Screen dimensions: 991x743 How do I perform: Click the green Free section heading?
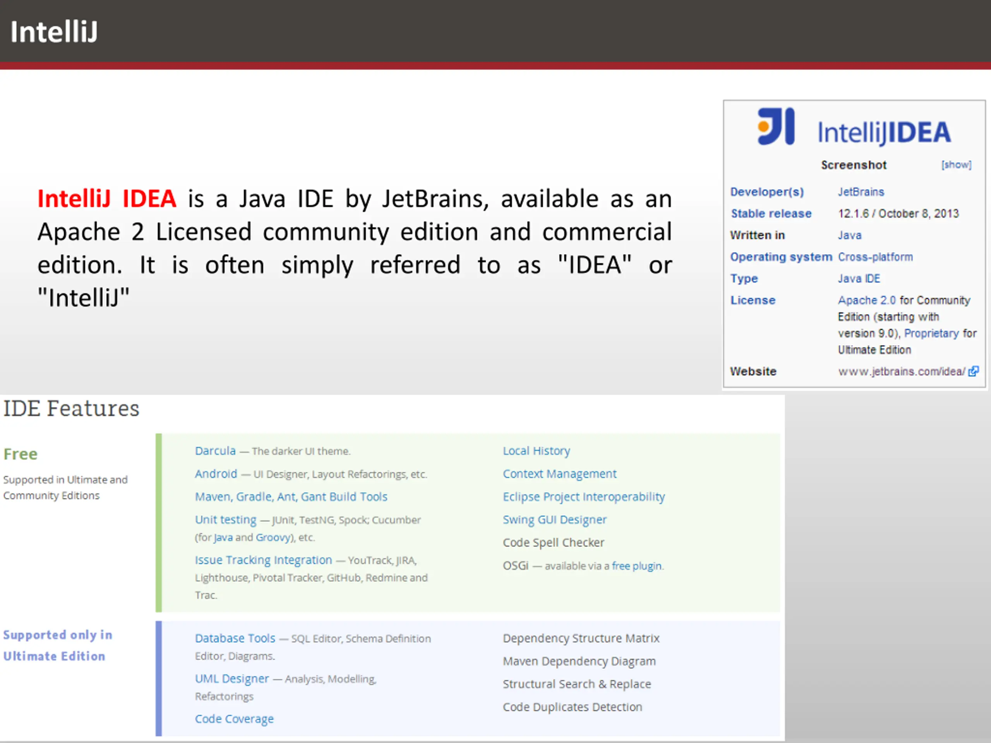(21, 454)
